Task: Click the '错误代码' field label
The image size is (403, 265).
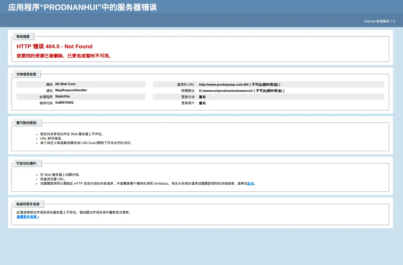Action: coord(46,103)
